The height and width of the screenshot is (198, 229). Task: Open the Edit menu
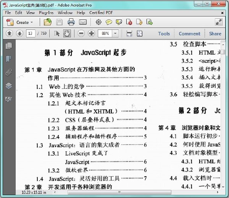click(x=18, y=13)
